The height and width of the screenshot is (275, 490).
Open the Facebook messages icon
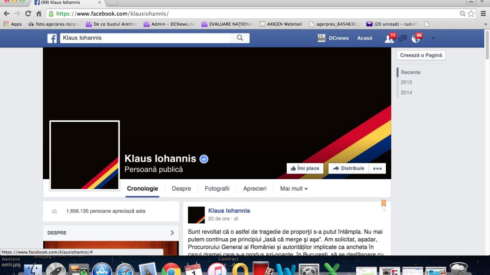pos(403,39)
